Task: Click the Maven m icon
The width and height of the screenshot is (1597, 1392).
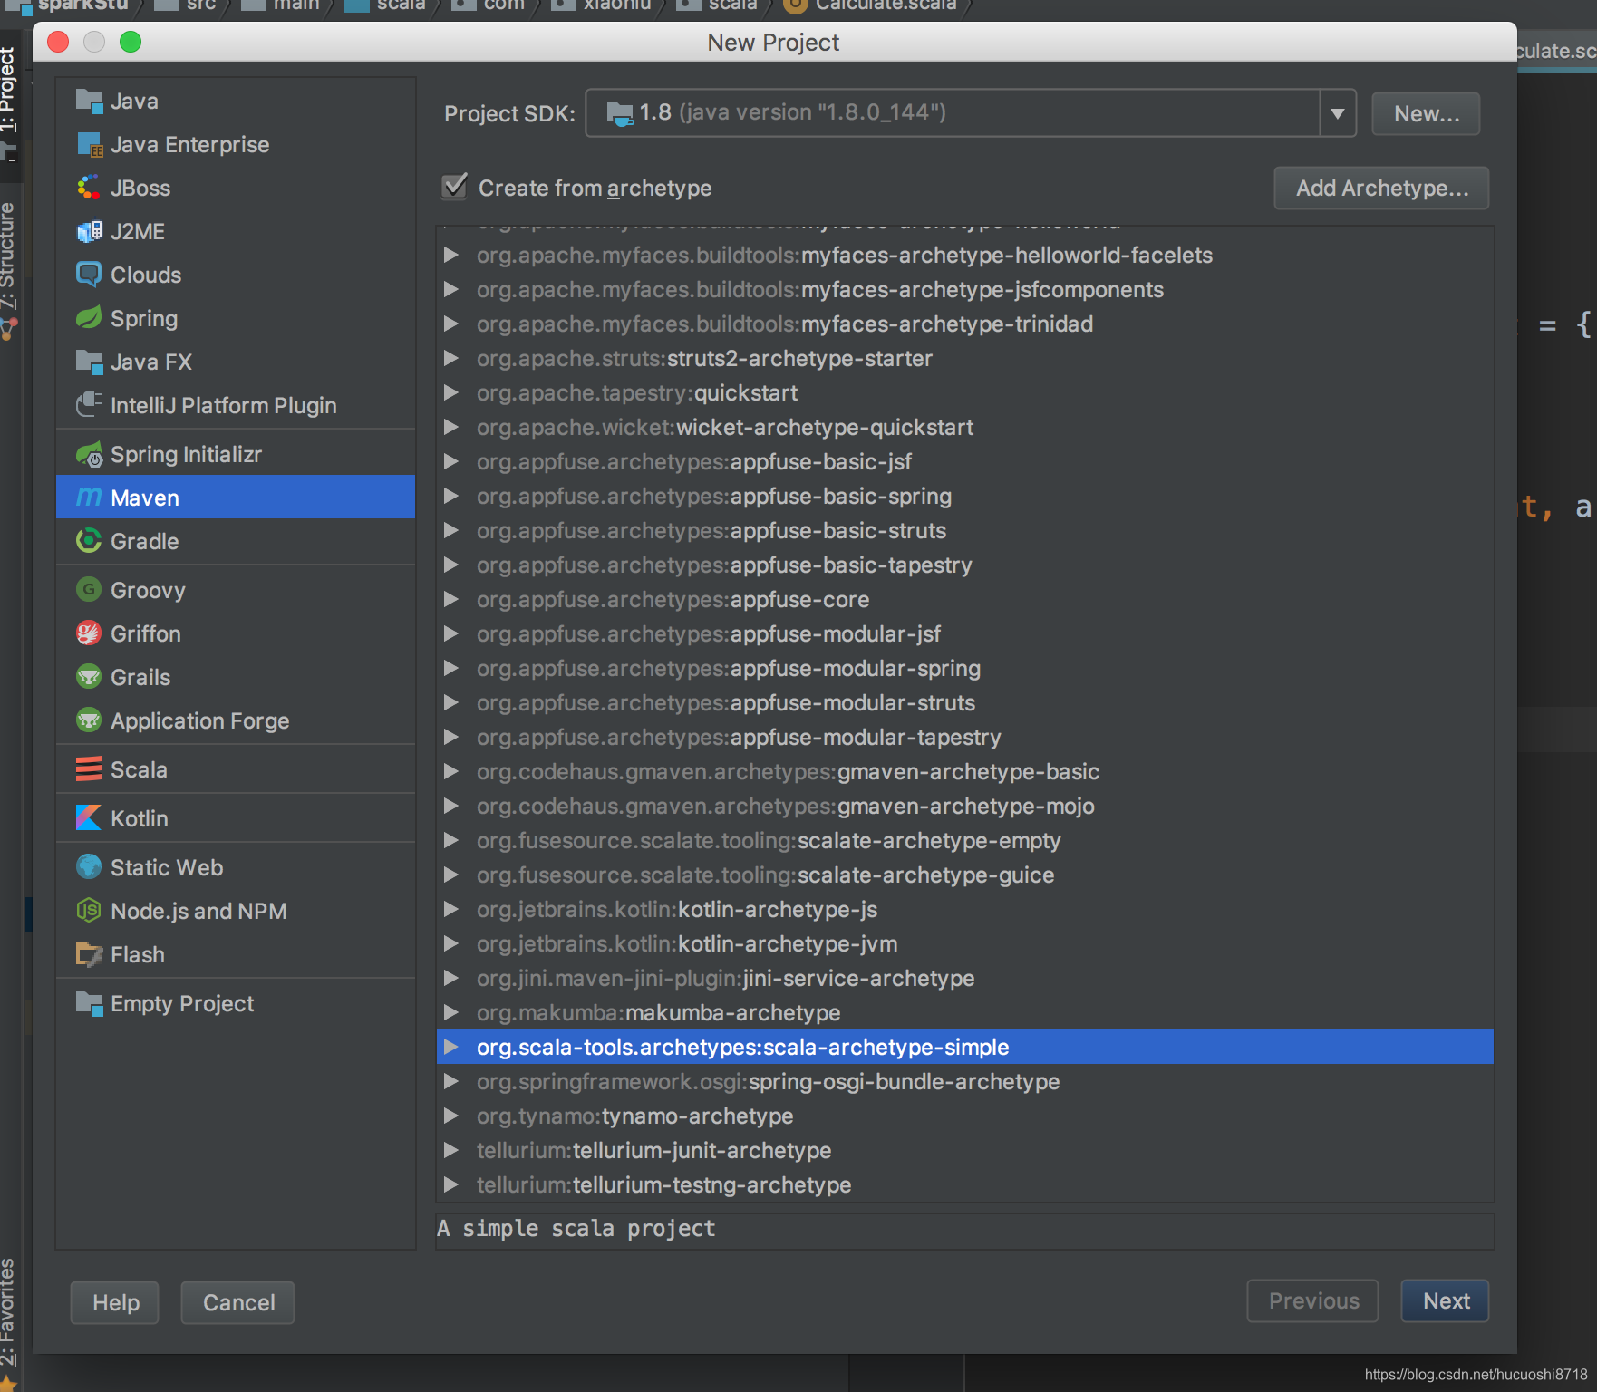Action: 89,498
